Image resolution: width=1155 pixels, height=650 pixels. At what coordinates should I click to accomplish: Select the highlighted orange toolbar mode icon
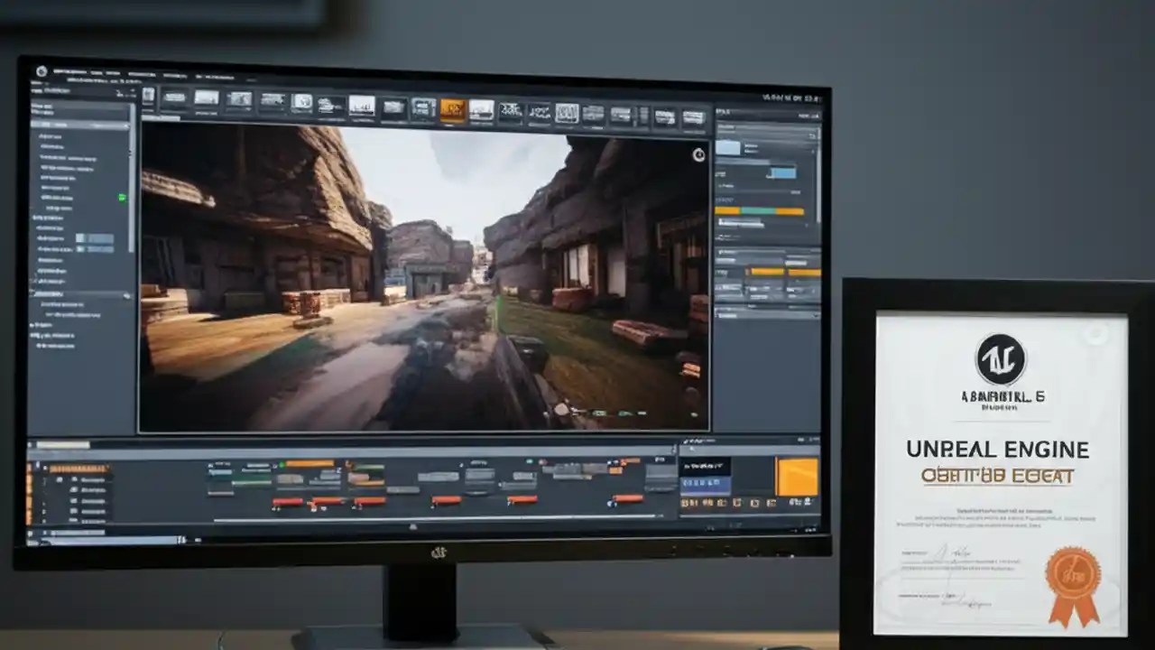coord(454,108)
